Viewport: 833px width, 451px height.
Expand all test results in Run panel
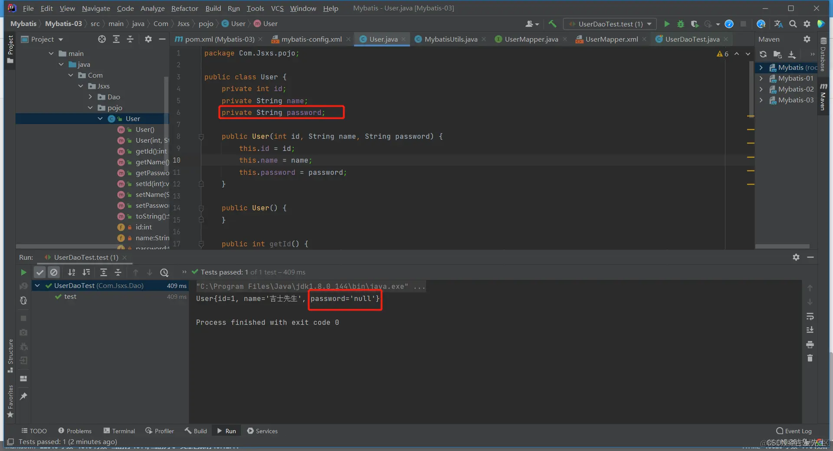click(104, 272)
